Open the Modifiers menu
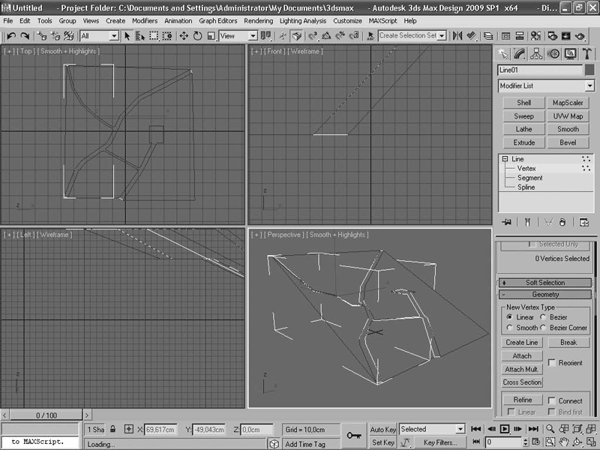The image size is (600, 450). tap(145, 21)
